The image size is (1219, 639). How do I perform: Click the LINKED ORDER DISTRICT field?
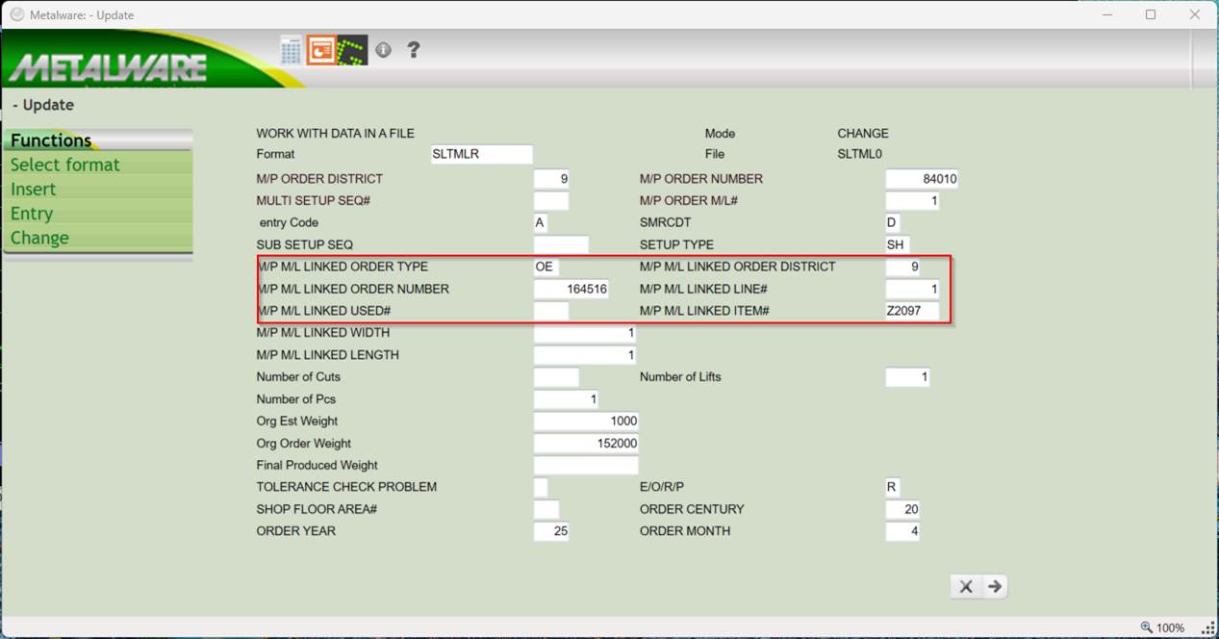902,267
